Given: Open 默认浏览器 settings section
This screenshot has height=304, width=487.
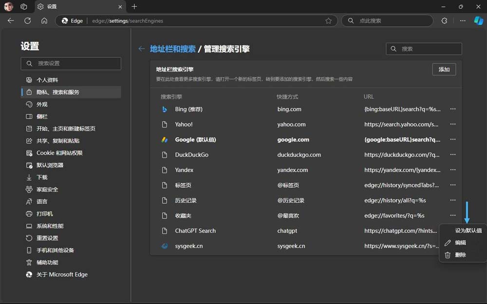Looking at the screenshot, I should (x=71, y=165).
